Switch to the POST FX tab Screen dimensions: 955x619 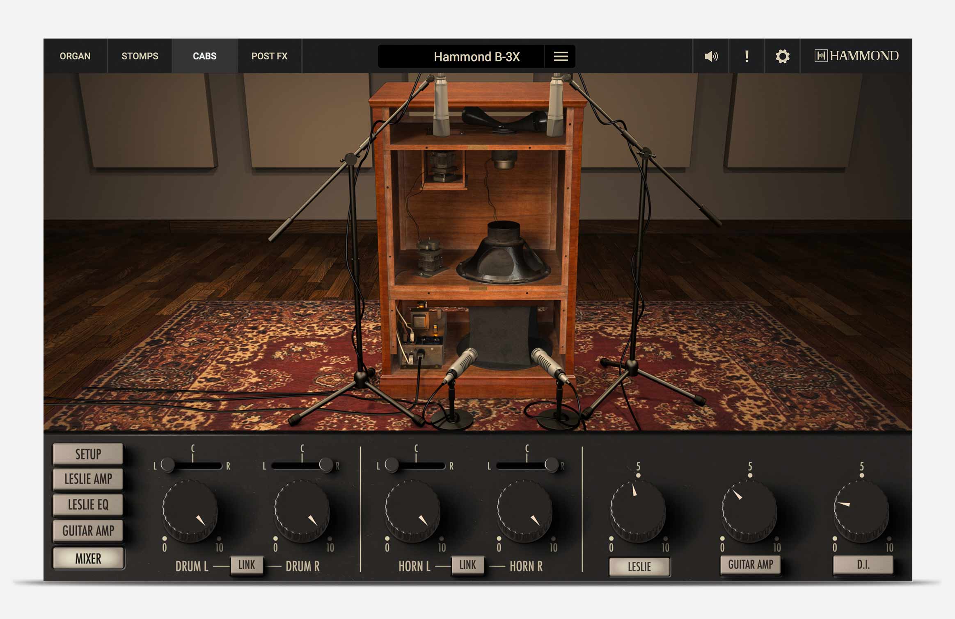(269, 56)
